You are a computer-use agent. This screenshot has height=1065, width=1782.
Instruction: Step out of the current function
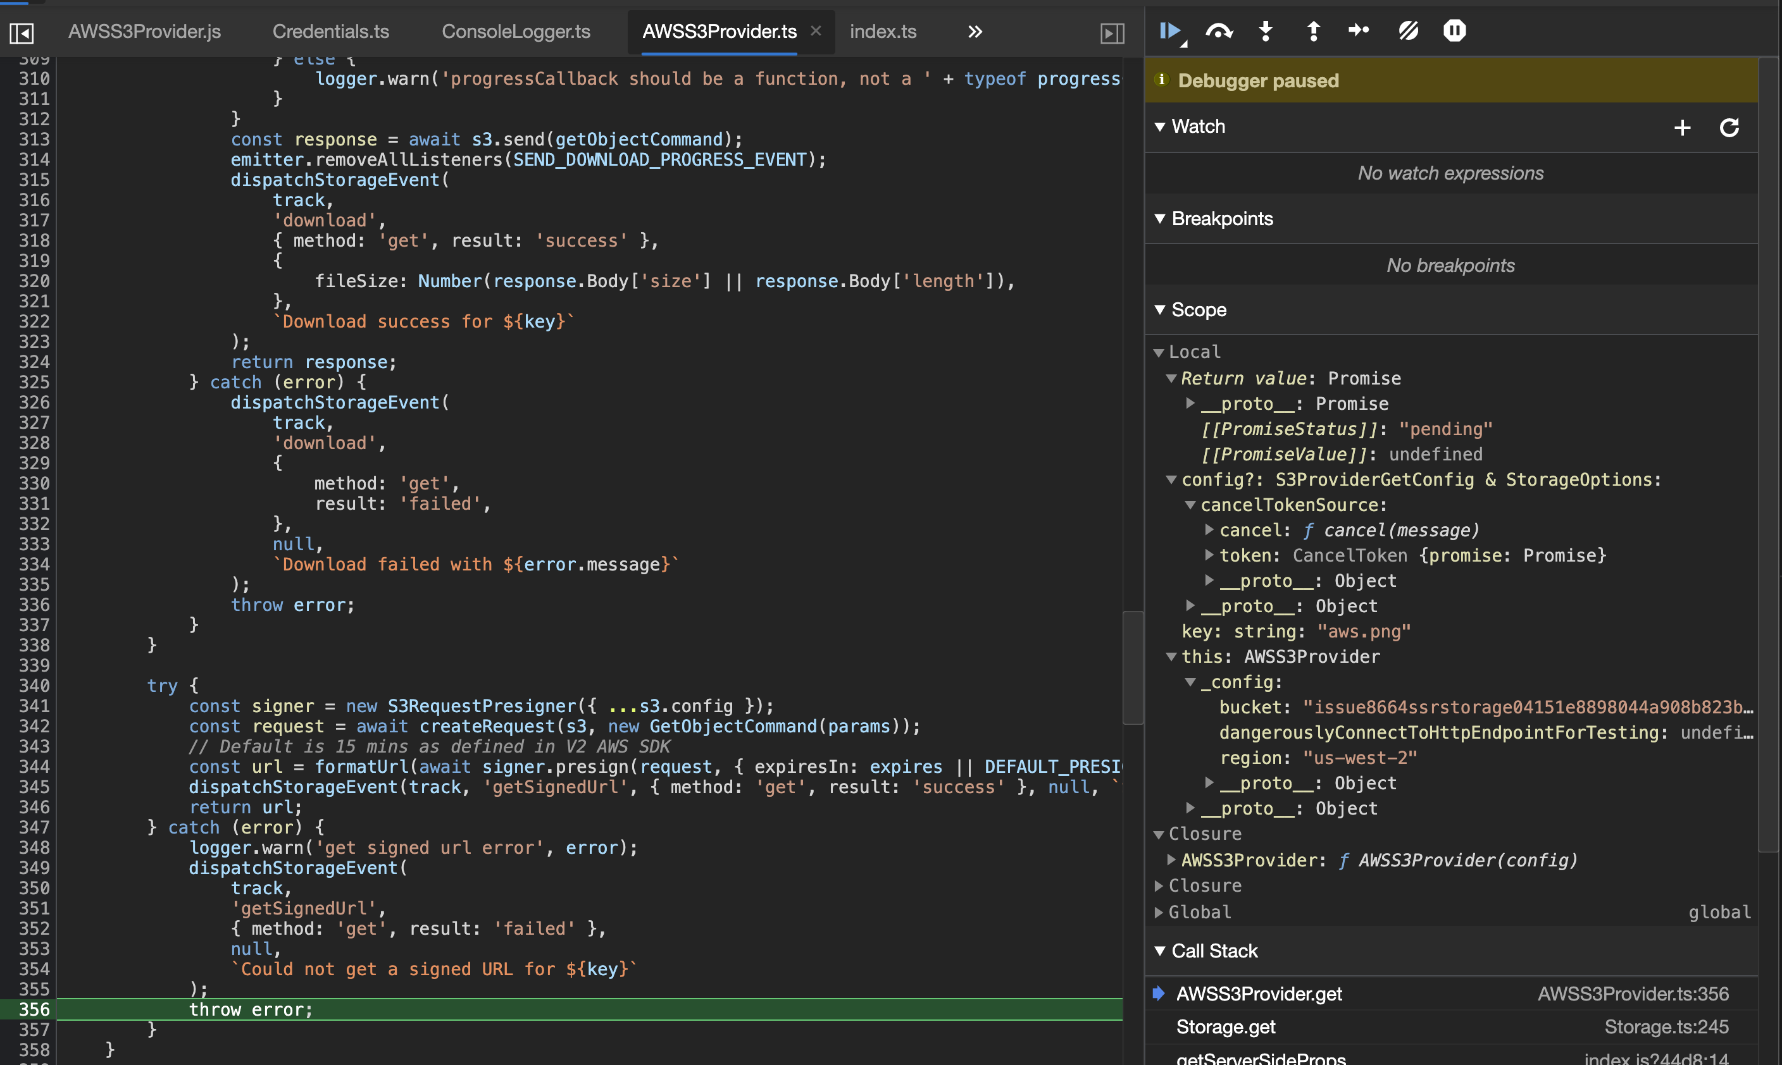click(x=1313, y=31)
